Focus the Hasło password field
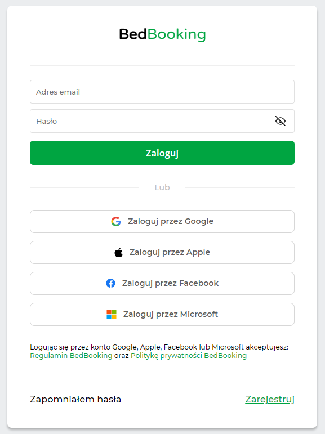Image resolution: width=325 pixels, height=434 pixels. [x=162, y=121]
